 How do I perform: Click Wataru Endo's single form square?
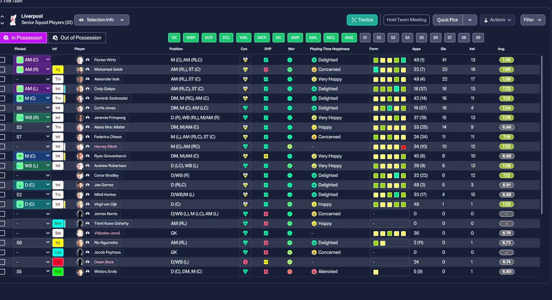point(376,272)
